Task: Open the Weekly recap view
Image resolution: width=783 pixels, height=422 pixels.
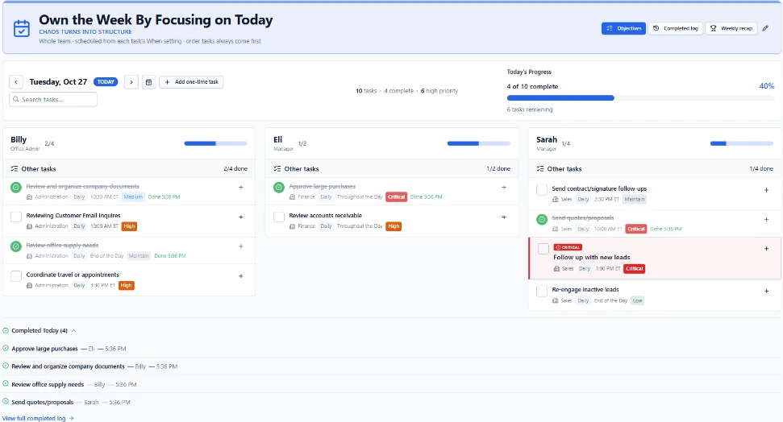Action: pos(731,28)
